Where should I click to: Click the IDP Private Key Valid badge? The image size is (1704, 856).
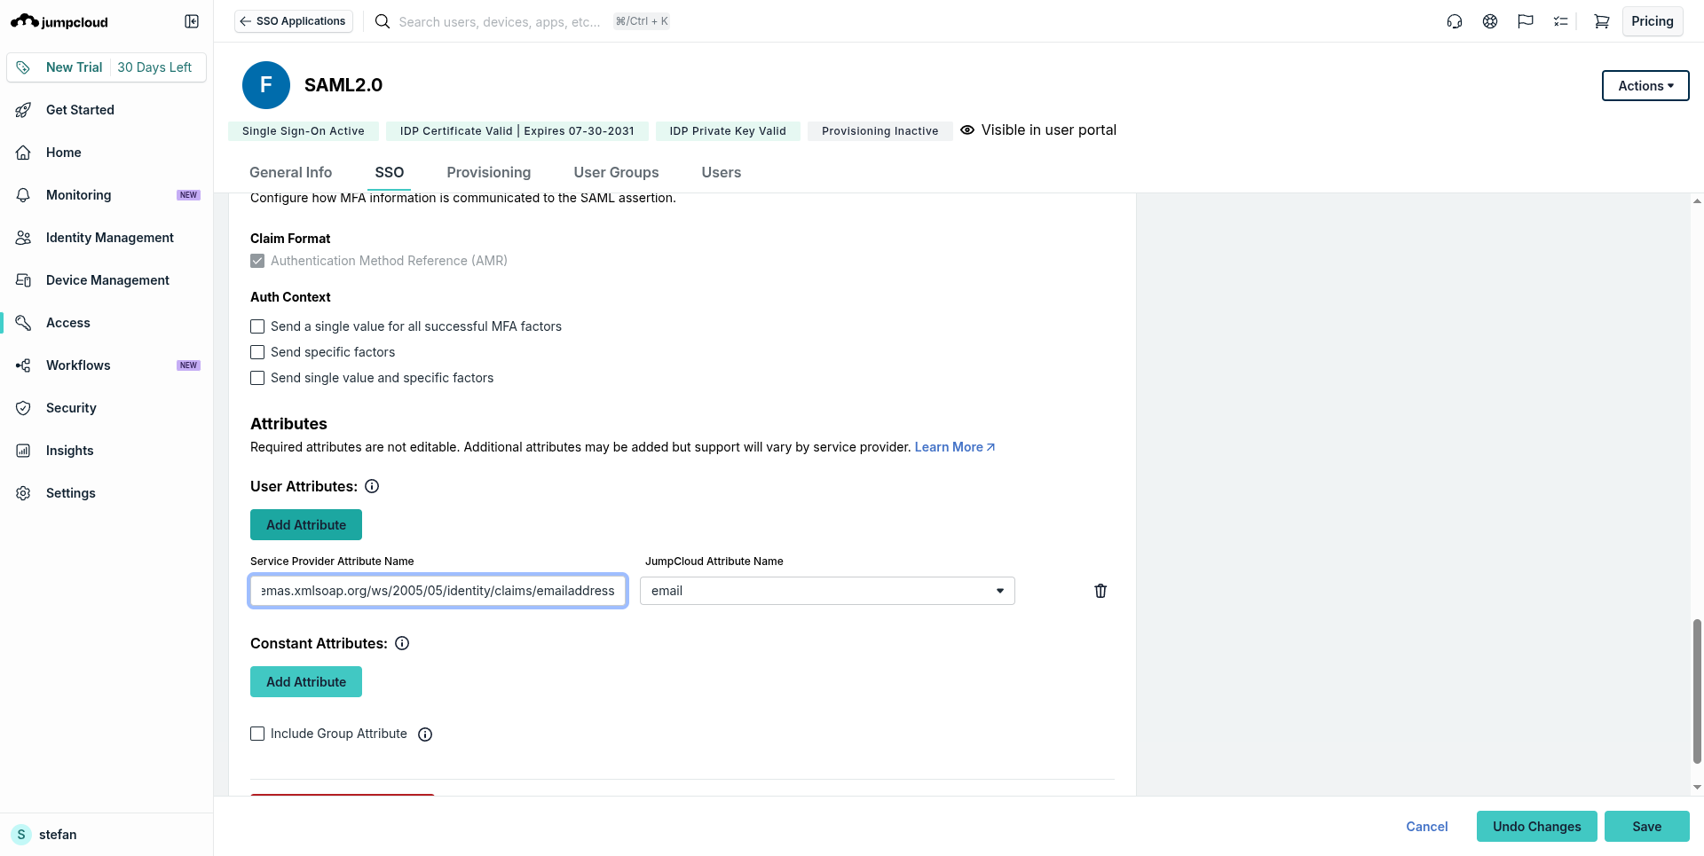(728, 131)
